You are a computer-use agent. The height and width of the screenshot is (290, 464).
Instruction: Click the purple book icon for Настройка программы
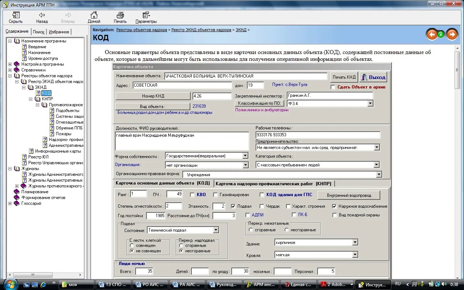click(x=17, y=64)
